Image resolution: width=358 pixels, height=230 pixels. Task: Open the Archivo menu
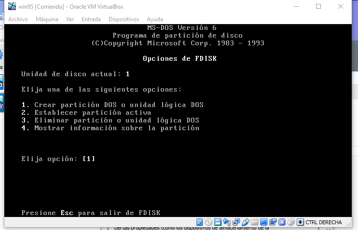point(18,19)
